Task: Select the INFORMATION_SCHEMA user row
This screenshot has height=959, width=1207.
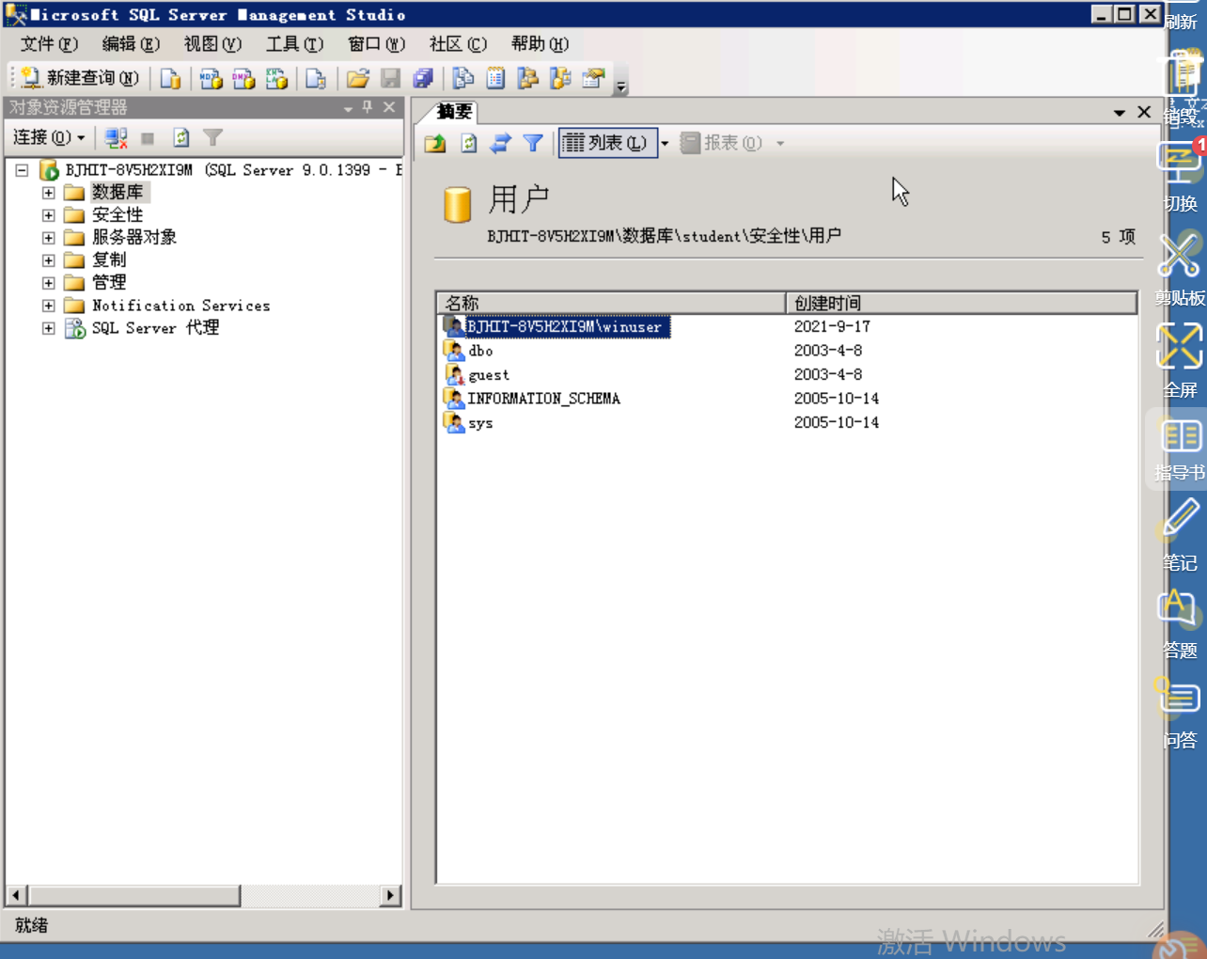Action: point(532,399)
